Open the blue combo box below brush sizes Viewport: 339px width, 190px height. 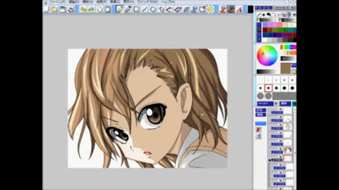tap(265, 103)
